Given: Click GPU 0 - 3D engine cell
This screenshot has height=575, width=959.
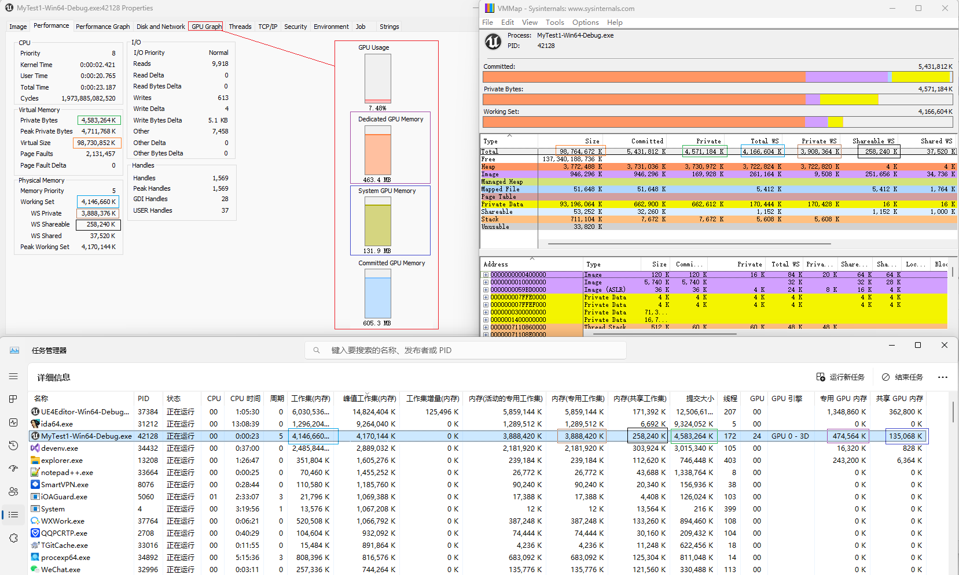Looking at the screenshot, I should point(790,436).
